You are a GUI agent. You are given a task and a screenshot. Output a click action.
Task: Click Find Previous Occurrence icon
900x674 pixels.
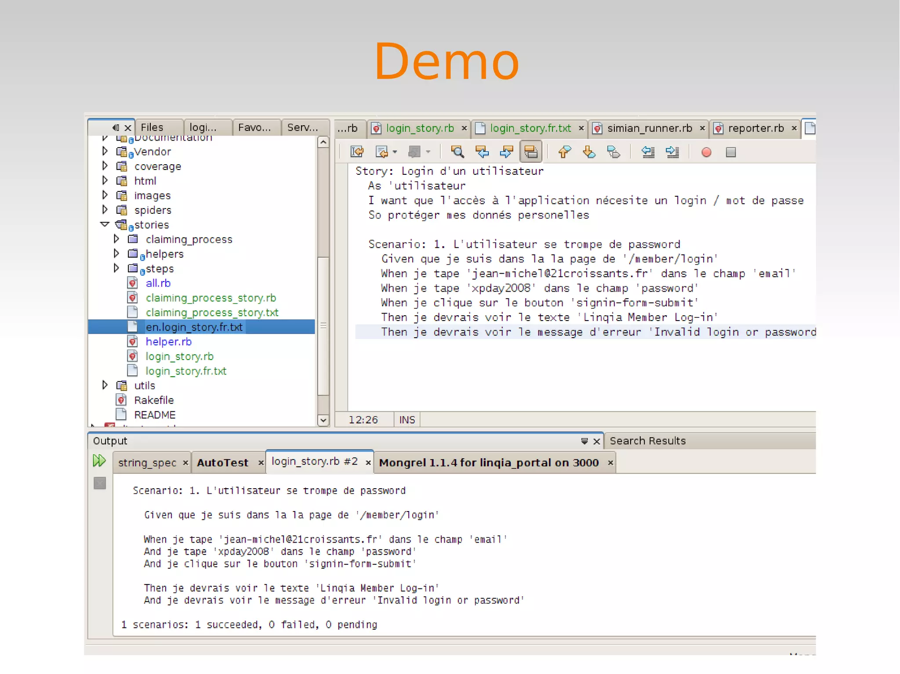point(482,152)
